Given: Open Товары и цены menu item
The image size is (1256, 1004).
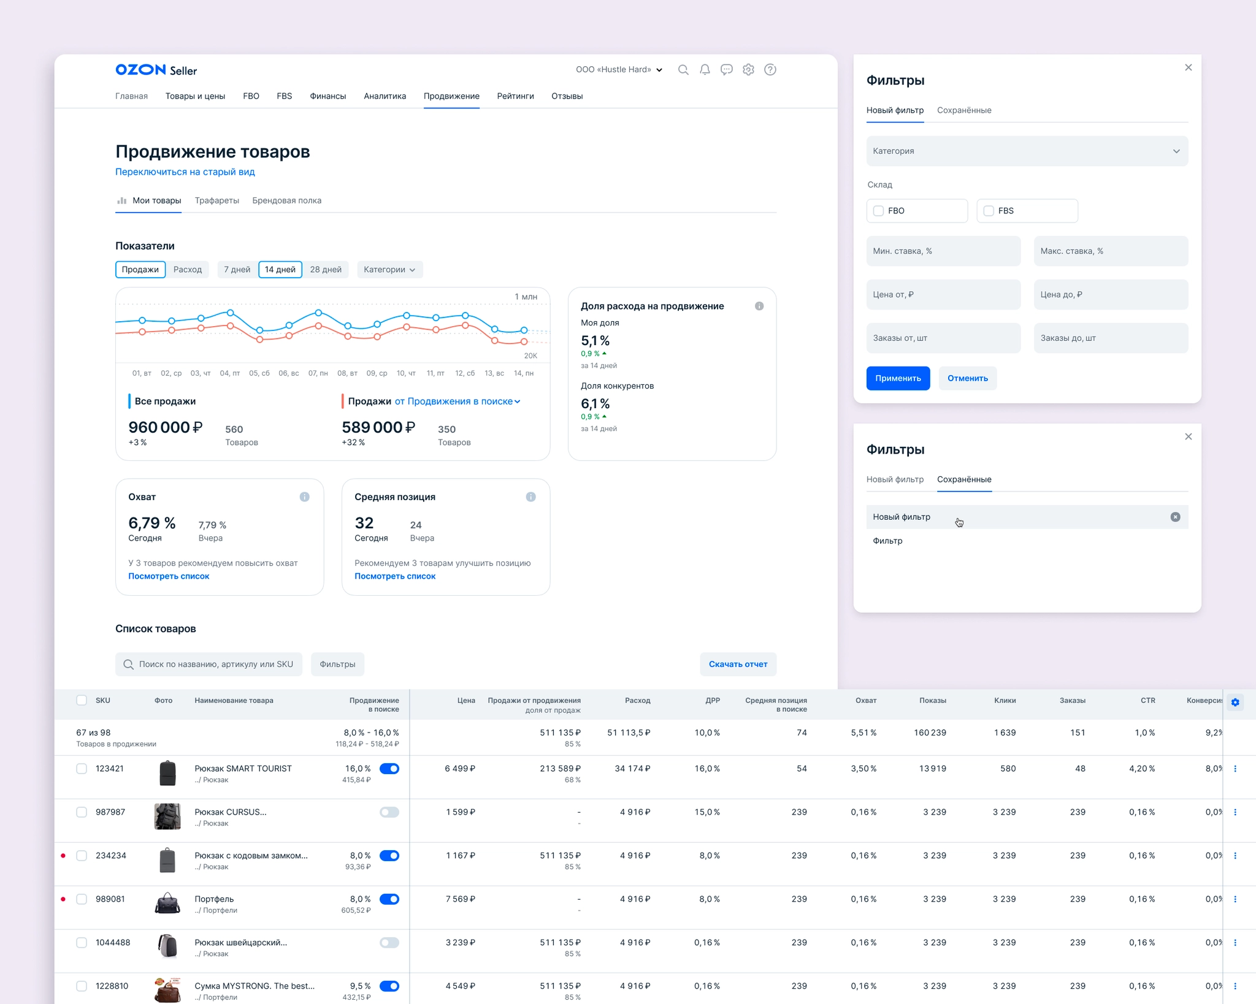Looking at the screenshot, I should (x=195, y=96).
